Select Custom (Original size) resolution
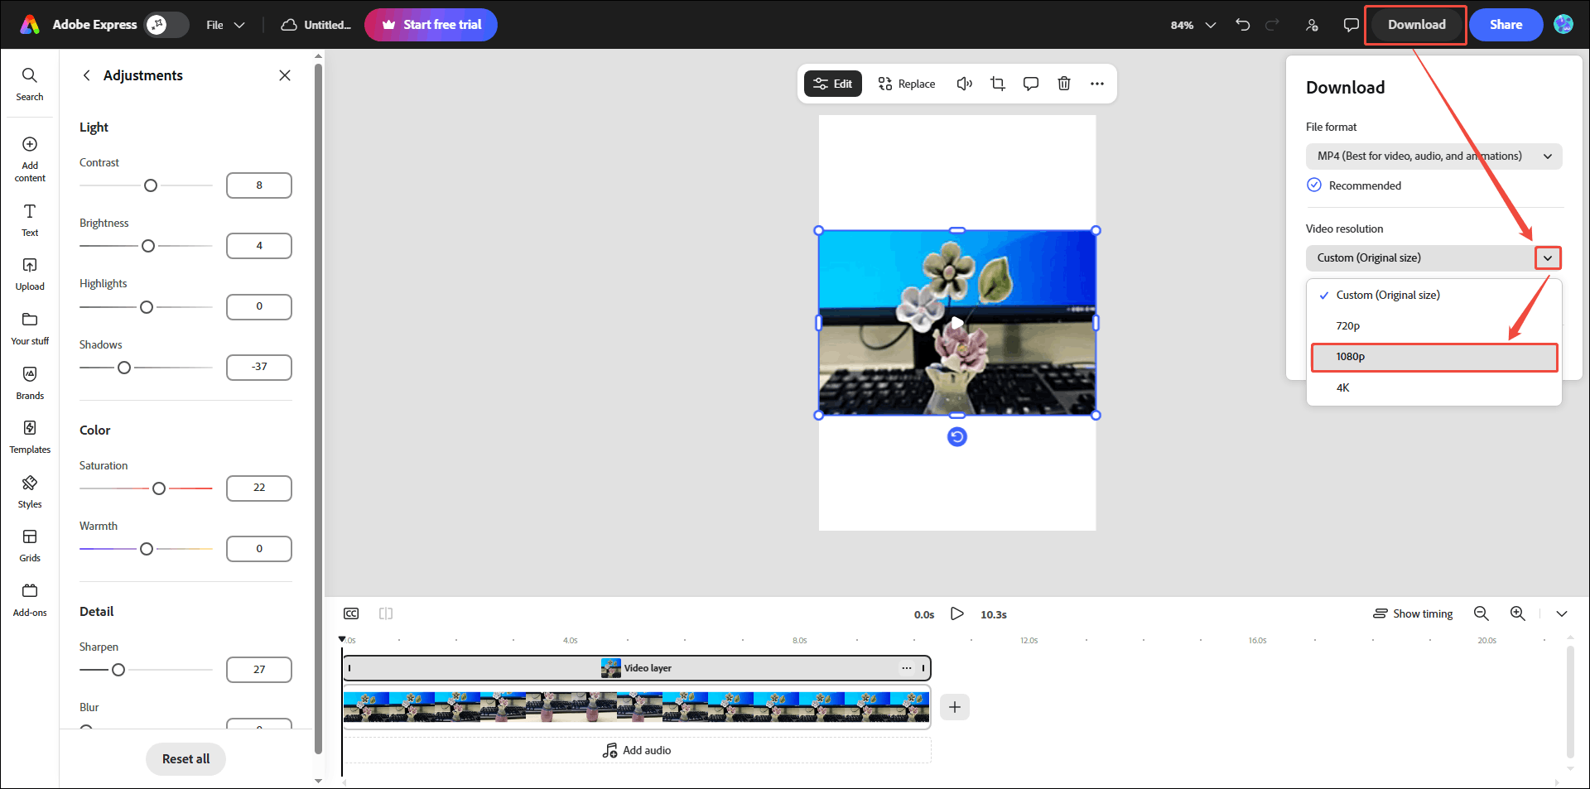The image size is (1590, 789). pyautogui.click(x=1434, y=295)
